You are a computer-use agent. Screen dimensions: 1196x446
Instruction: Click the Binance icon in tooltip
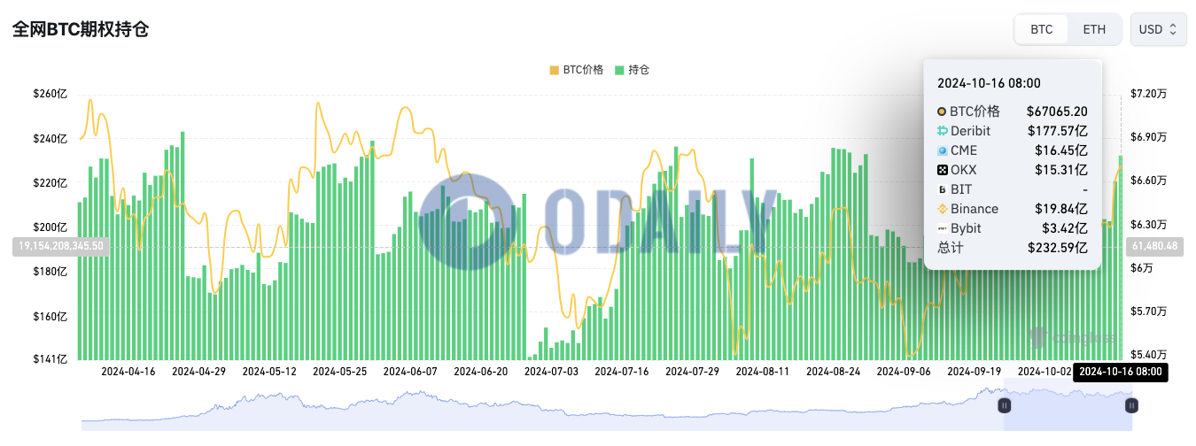tap(942, 209)
